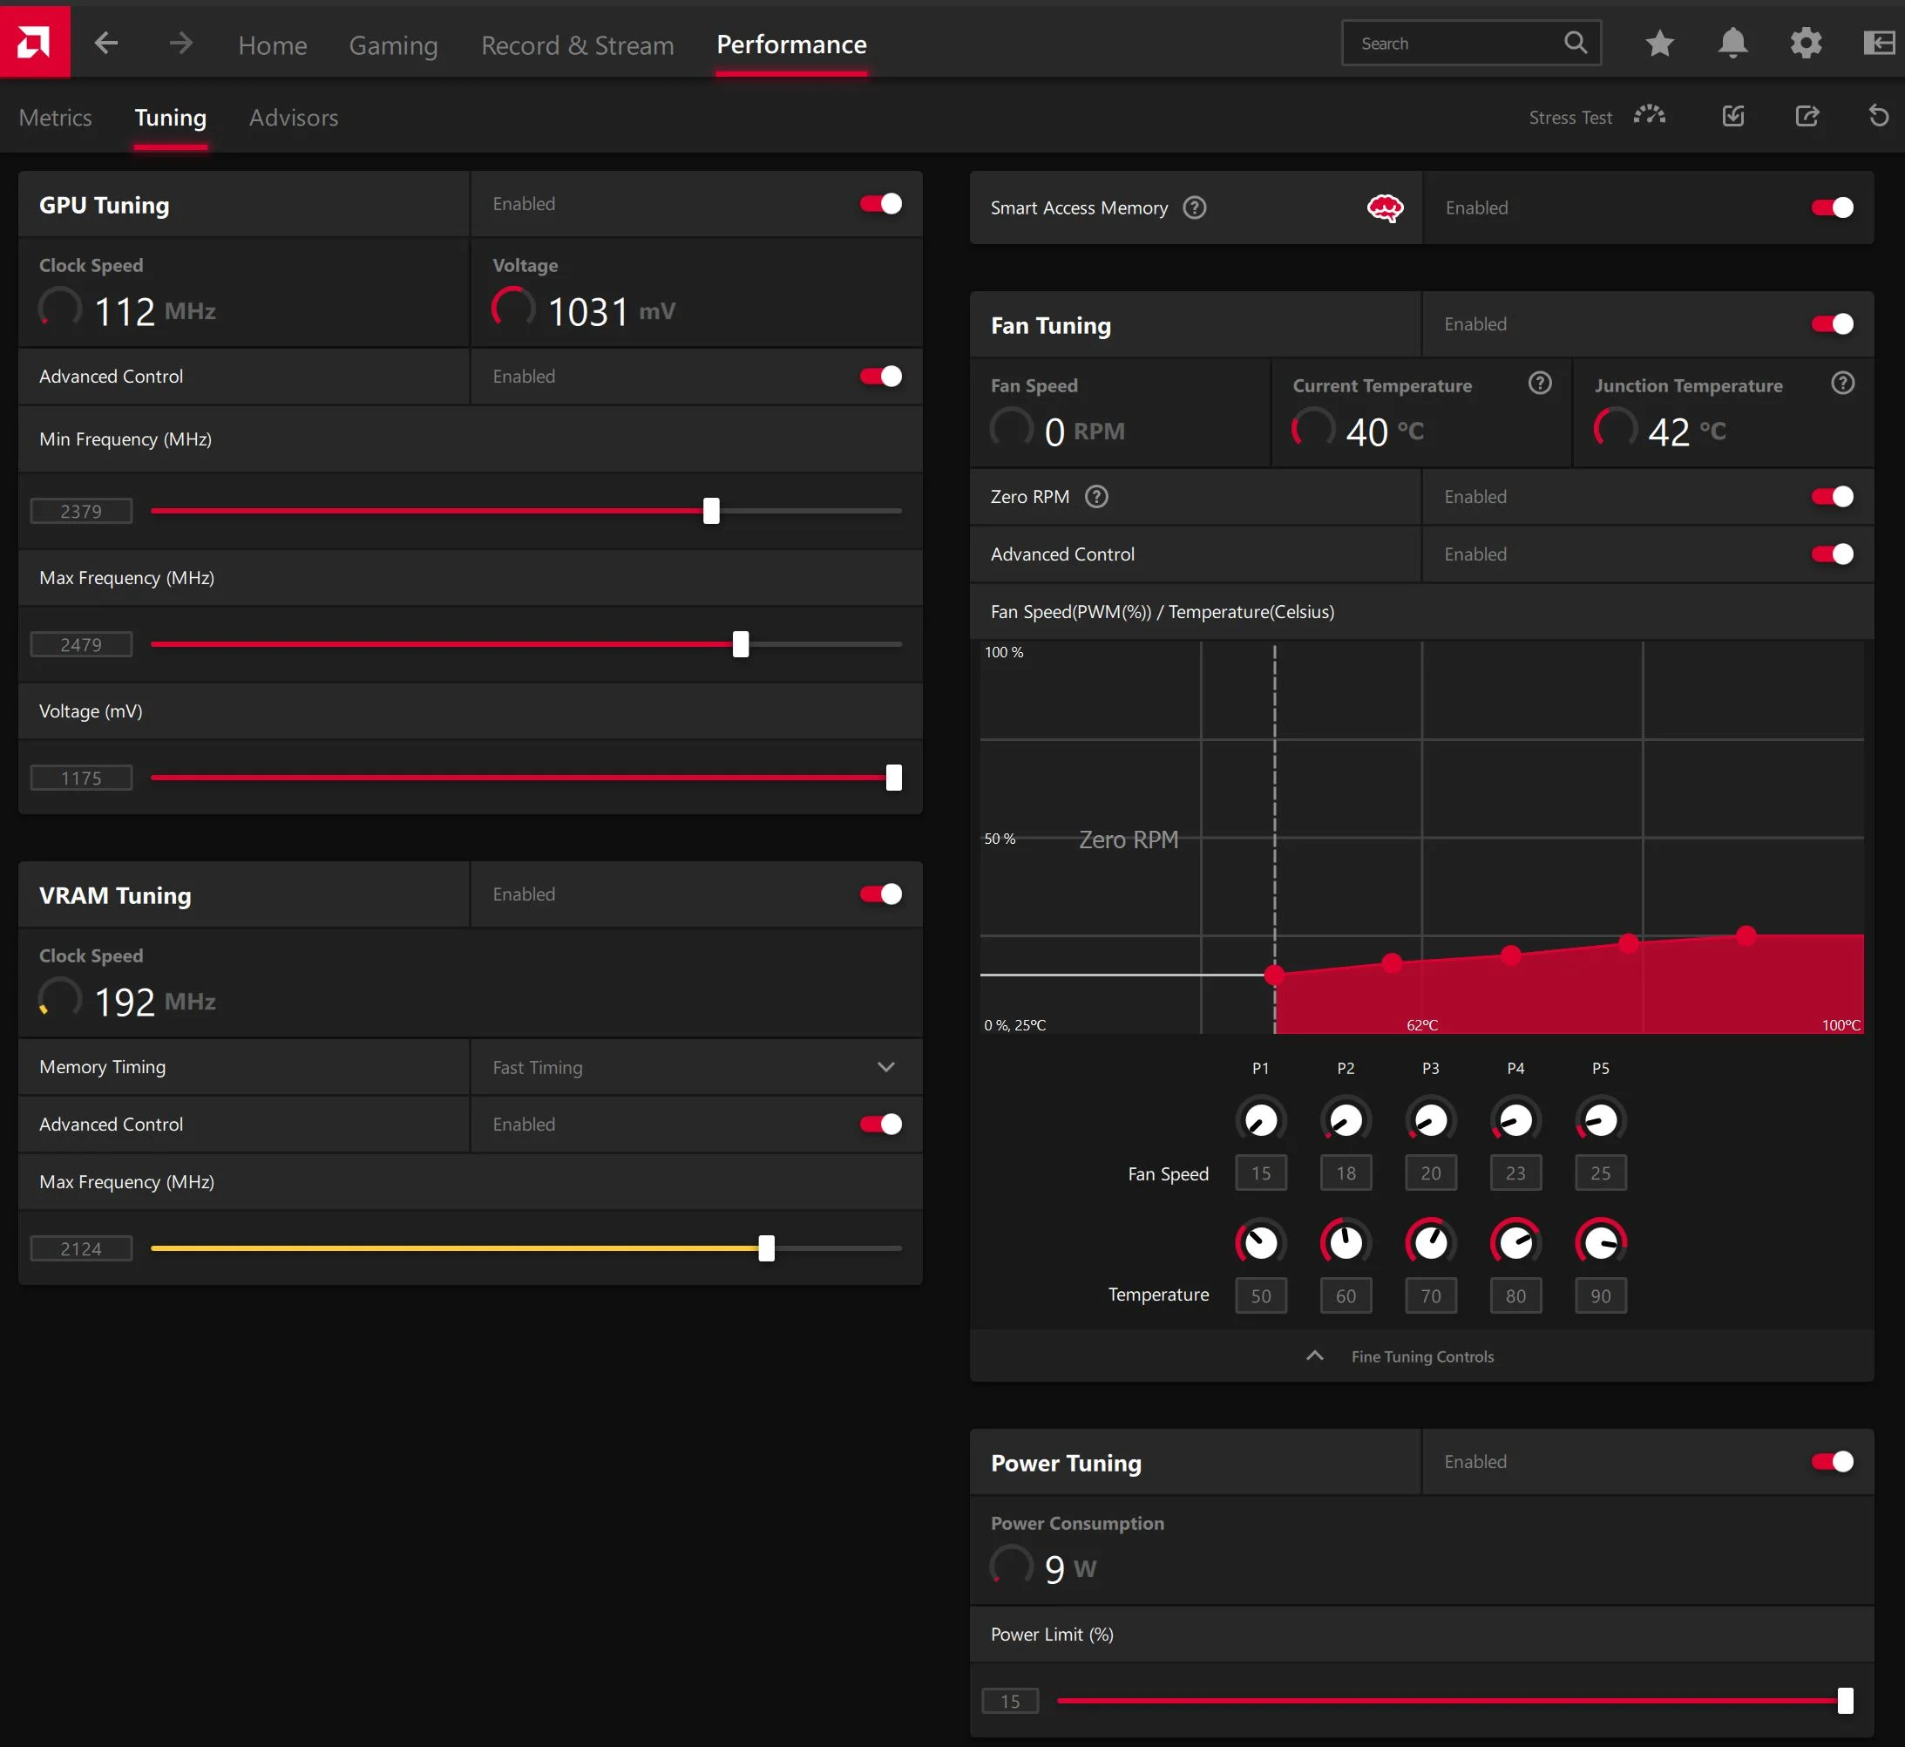Switch to the Metrics sub-tab
Screen dimensions: 1905x1747
point(55,117)
